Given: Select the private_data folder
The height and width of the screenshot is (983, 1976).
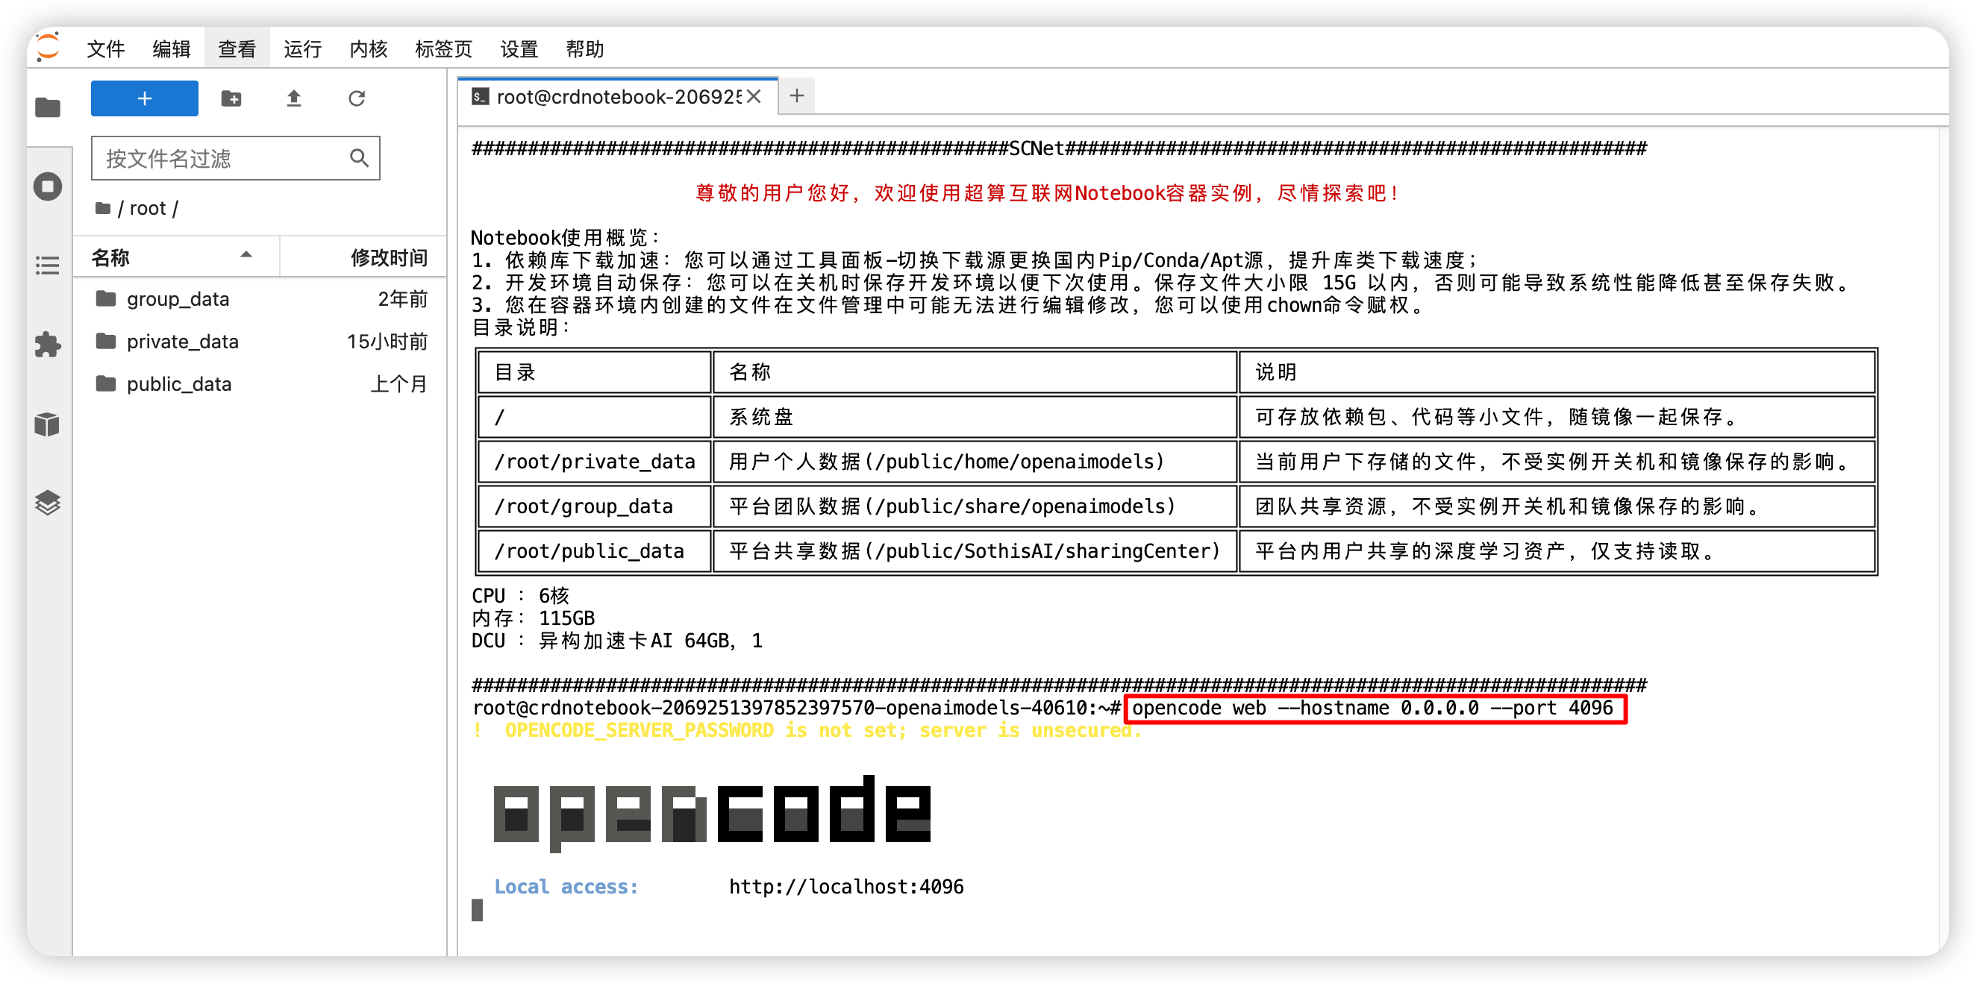Looking at the screenshot, I should tap(261, 341).
